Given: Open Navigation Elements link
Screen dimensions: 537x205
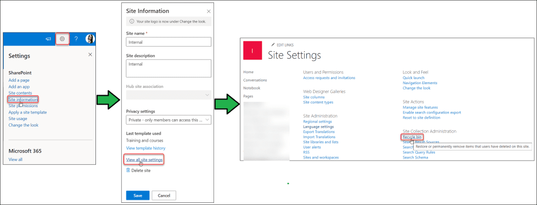Looking at the screenshot, I should 420,83.
